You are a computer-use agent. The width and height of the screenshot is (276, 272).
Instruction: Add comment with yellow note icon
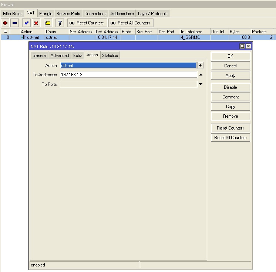(48, 23)
